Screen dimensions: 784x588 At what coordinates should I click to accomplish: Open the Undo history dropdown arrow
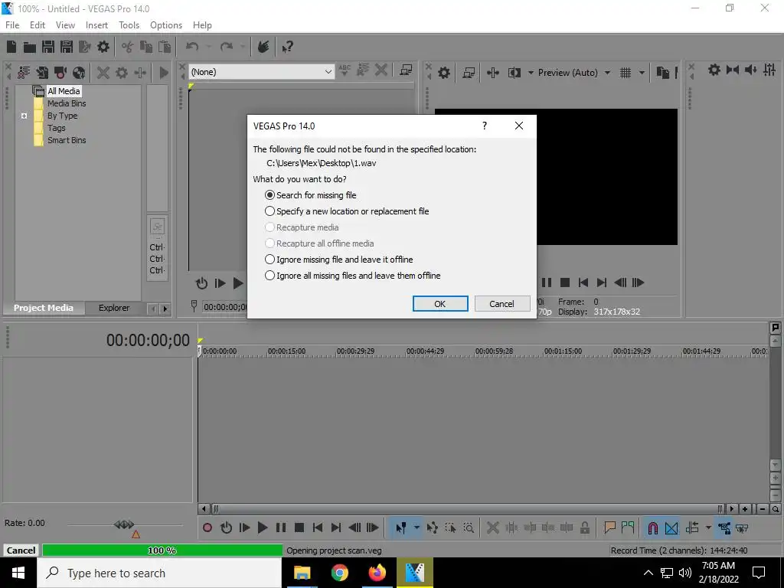[208, 47]
